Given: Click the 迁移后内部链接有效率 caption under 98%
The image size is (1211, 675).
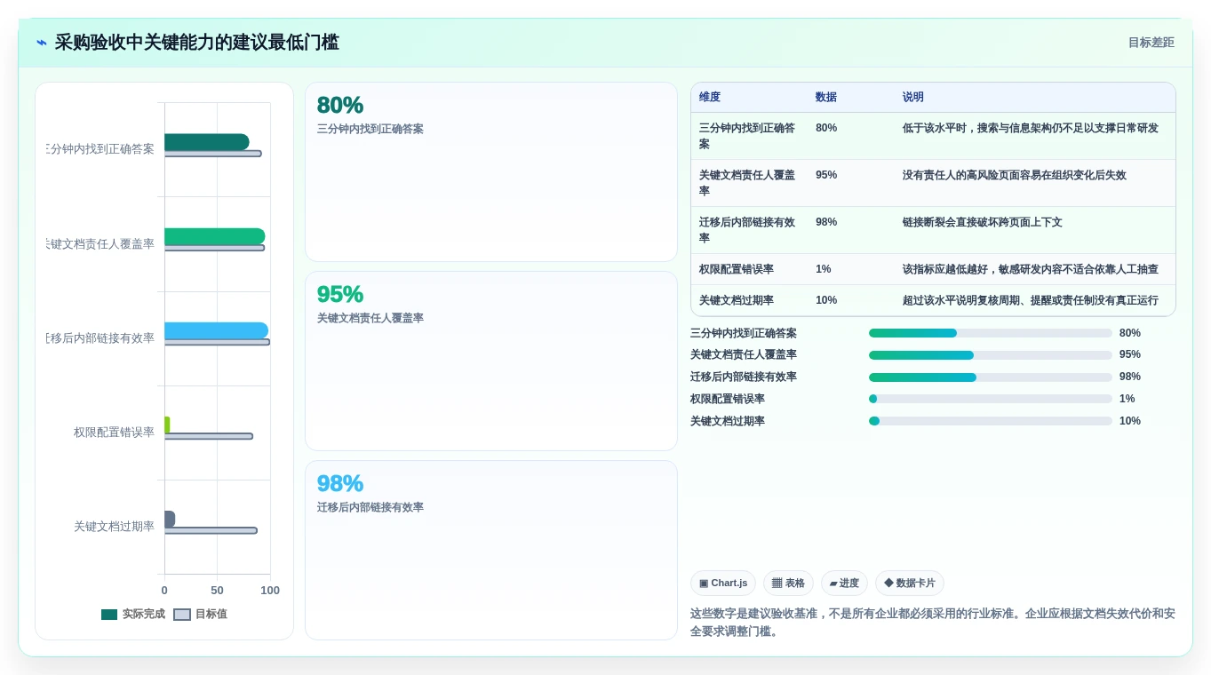Looking at the screenshot, I should pyautogui.click(x=370, y=507).
